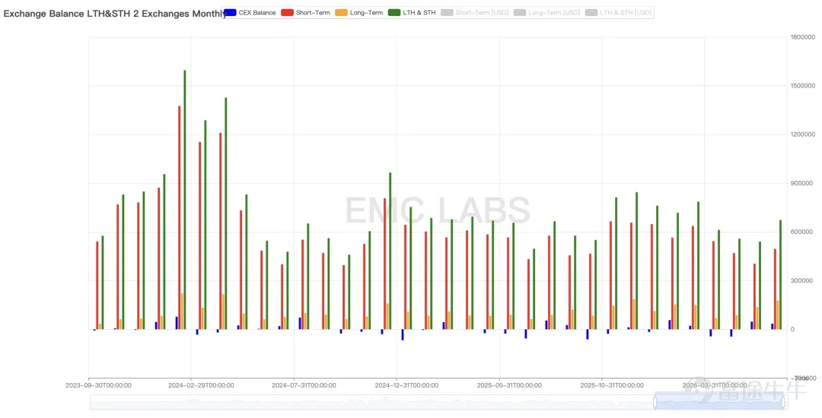Enable the greyed Long-Term [USD] series

pyautogui.click(x=546, y=13)
